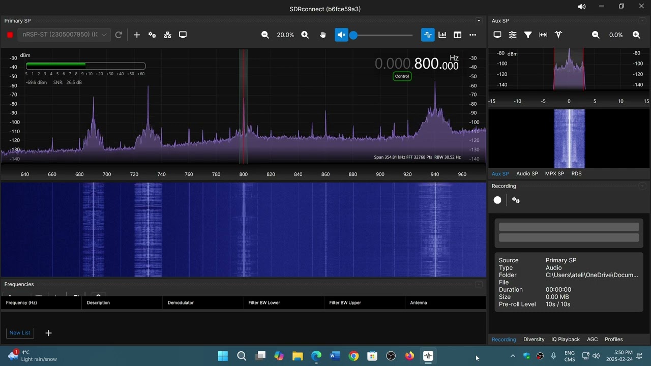Image resolution: width=651 pixels, height=366 pixels.
Task: Click the 800 kHz digits of frequency readout
Action: [x=426, y=64]
